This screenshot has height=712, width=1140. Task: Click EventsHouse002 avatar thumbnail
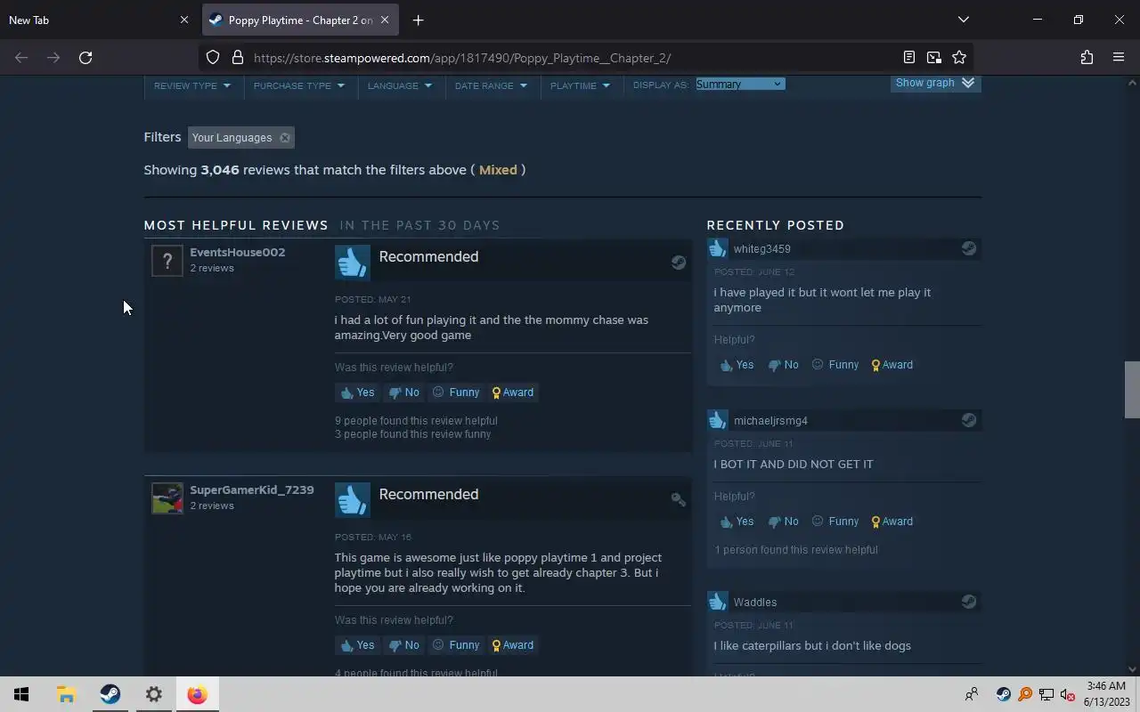(x=167, y=261)
